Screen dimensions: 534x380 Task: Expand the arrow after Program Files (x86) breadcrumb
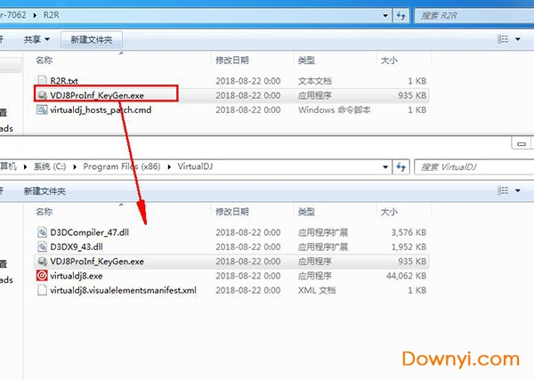(169, 166)
